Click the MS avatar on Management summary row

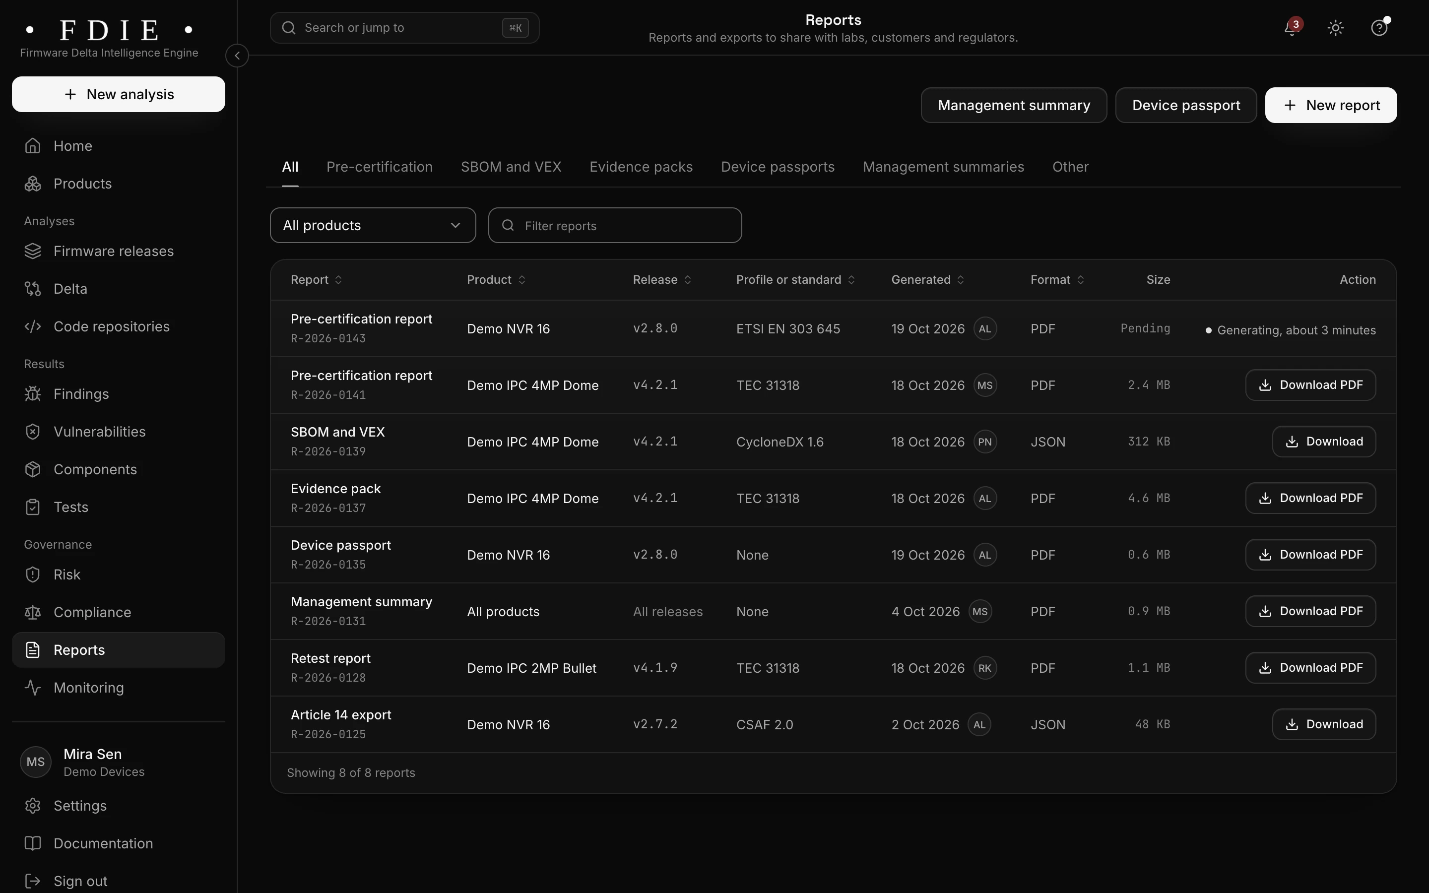point(980,611)
